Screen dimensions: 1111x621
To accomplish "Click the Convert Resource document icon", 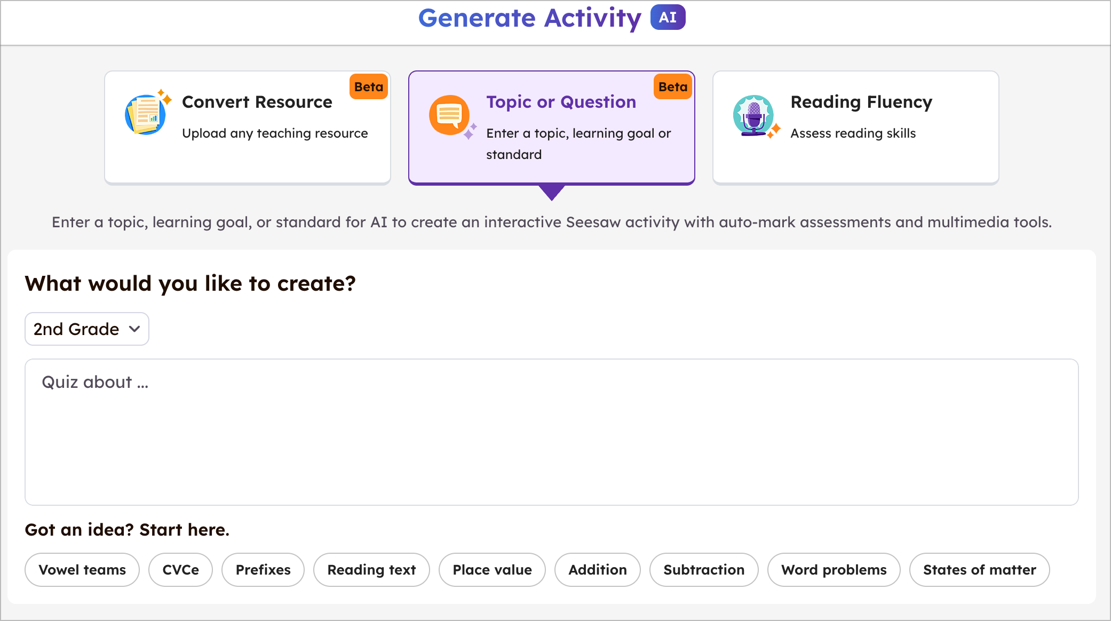I will 146,115.
